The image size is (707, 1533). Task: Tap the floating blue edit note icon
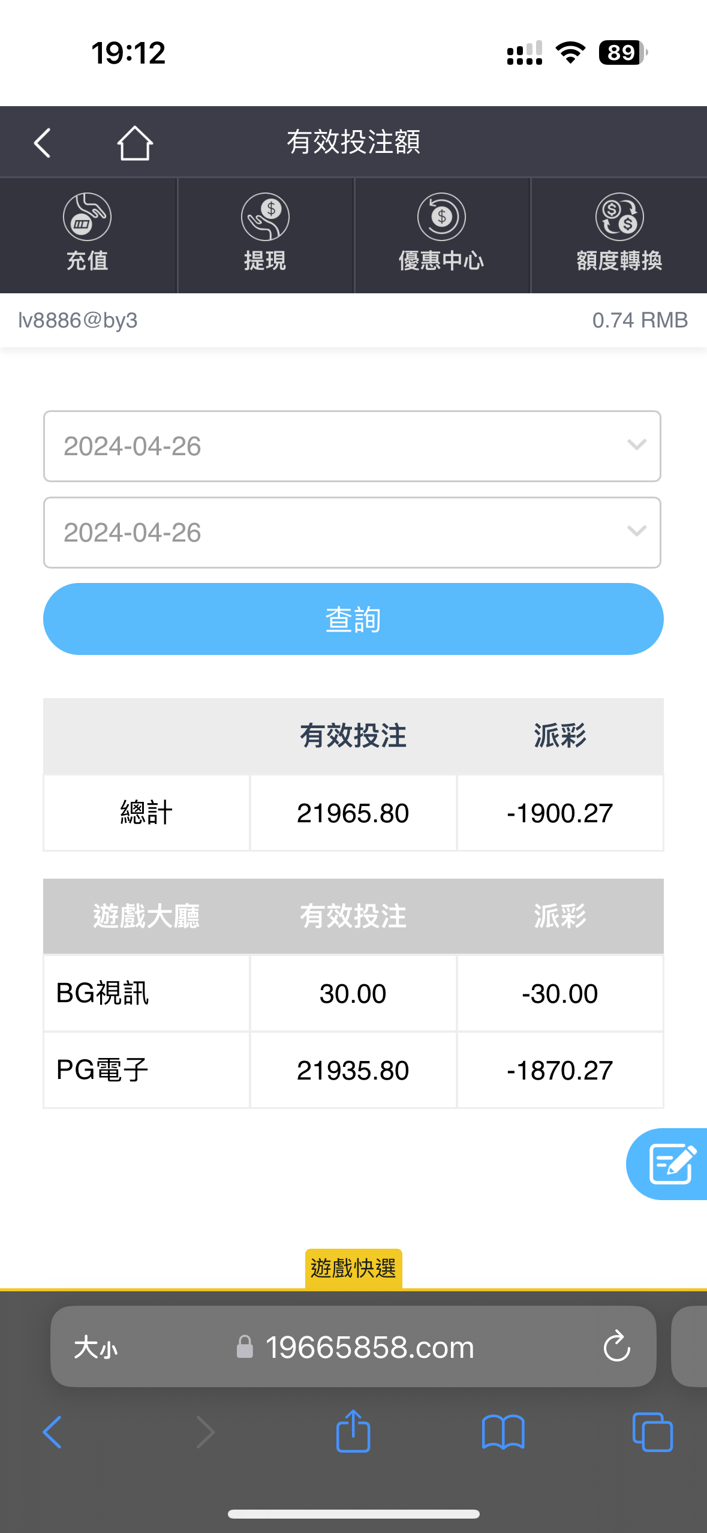pos(672,1164)
